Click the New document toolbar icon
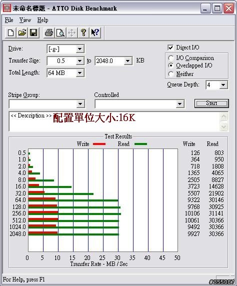 click(x=10, y=32)
